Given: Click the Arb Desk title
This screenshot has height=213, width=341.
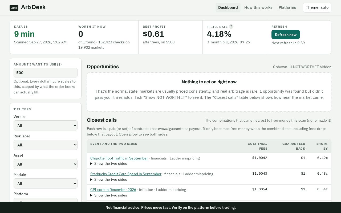Looking at the screenshot, I should [x=33, y=7].
